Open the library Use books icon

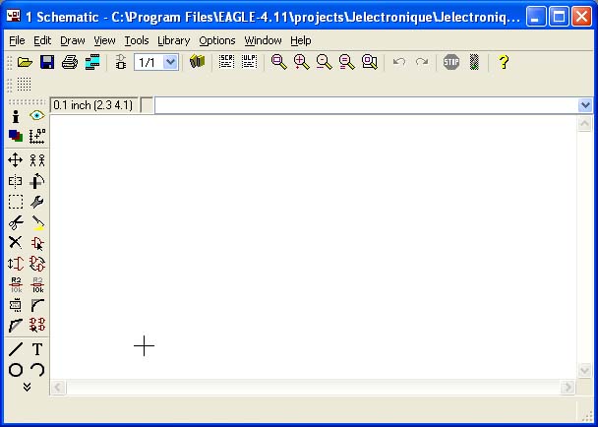[198, 62]
